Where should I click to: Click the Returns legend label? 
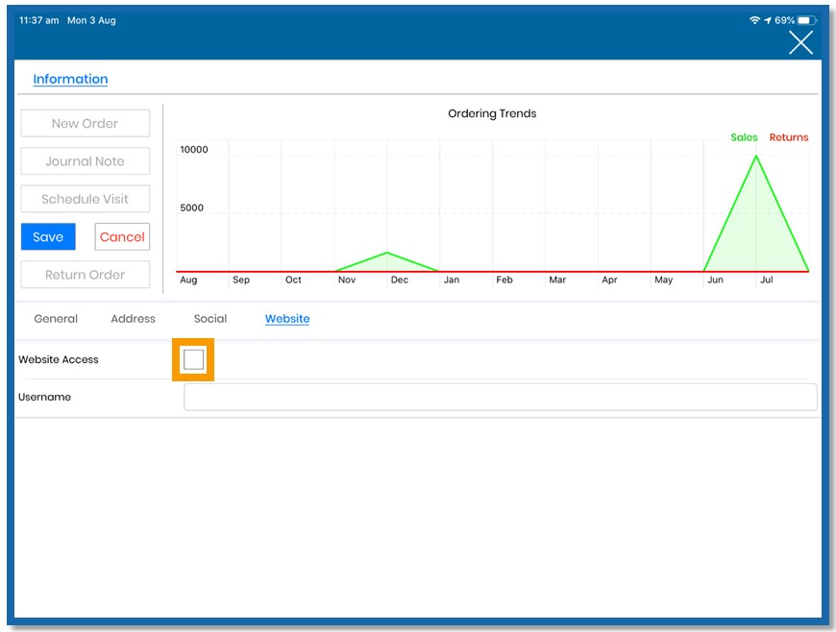click(789, 137)
